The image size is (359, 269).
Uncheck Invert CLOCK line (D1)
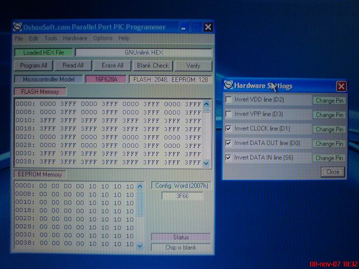coord(228,128)
